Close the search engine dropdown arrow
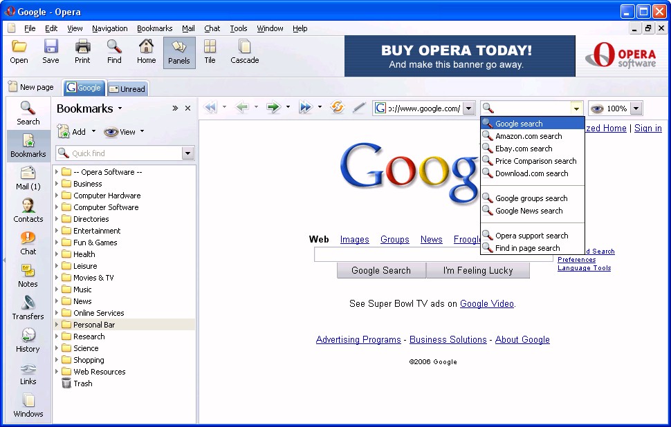 click(576, 108)
